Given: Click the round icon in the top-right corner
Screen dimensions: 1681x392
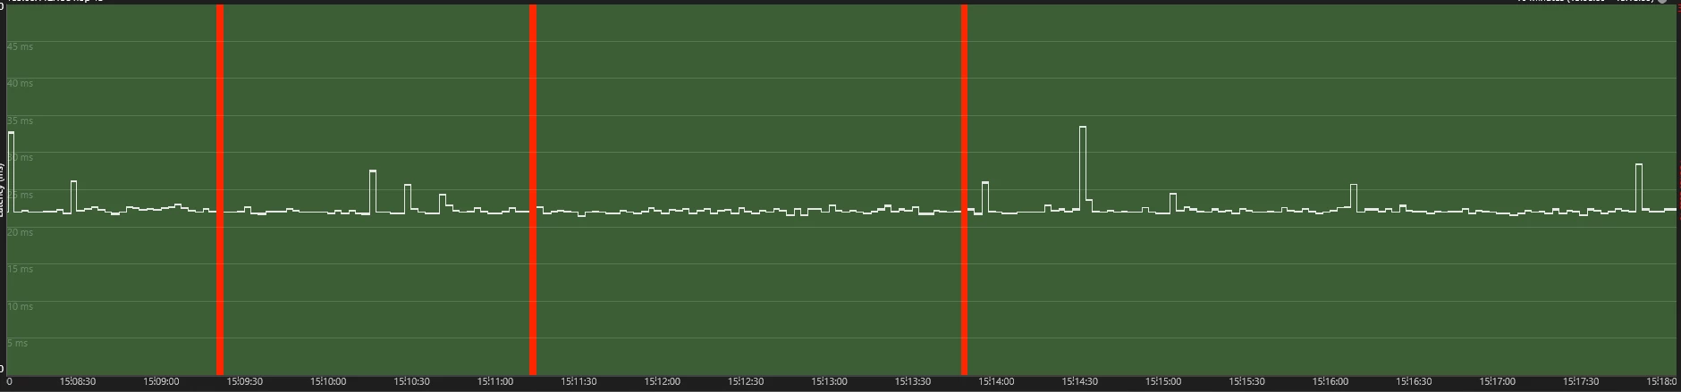Looking at the screenshot, I should tap(1662, 2).
